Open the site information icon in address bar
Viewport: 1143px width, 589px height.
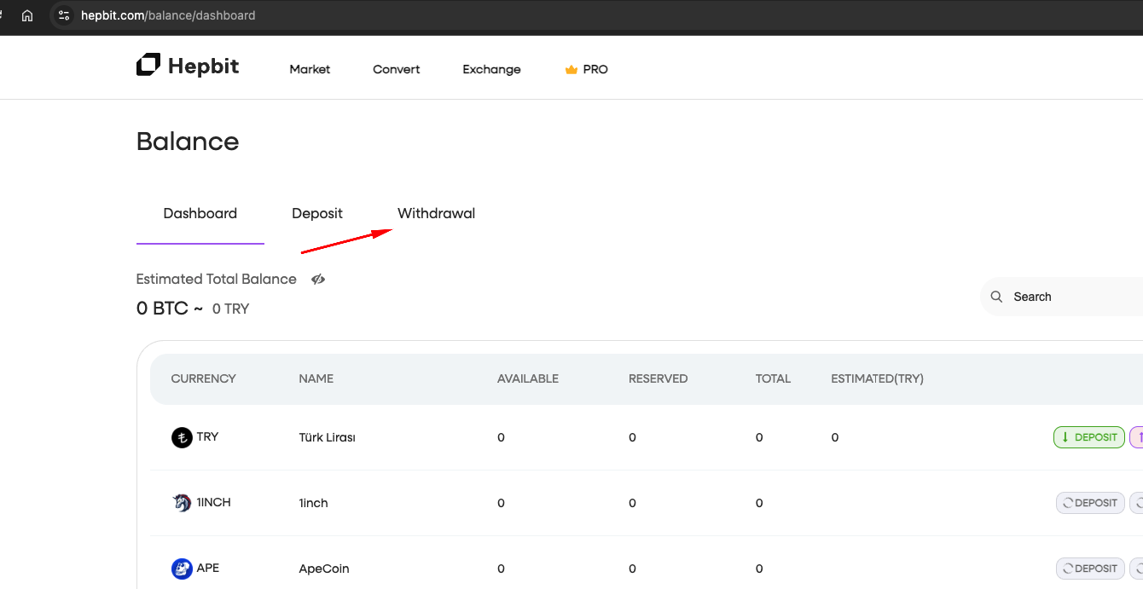pyautogui.click(x=64, y=15)
